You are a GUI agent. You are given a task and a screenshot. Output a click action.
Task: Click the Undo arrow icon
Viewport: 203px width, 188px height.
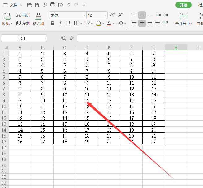(x=68, y=5)
